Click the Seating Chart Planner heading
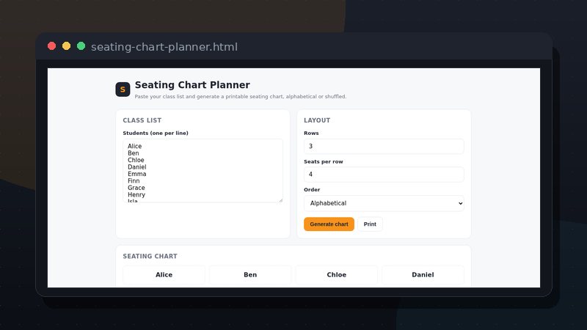The image size is (587, 330). coord(192,85)
